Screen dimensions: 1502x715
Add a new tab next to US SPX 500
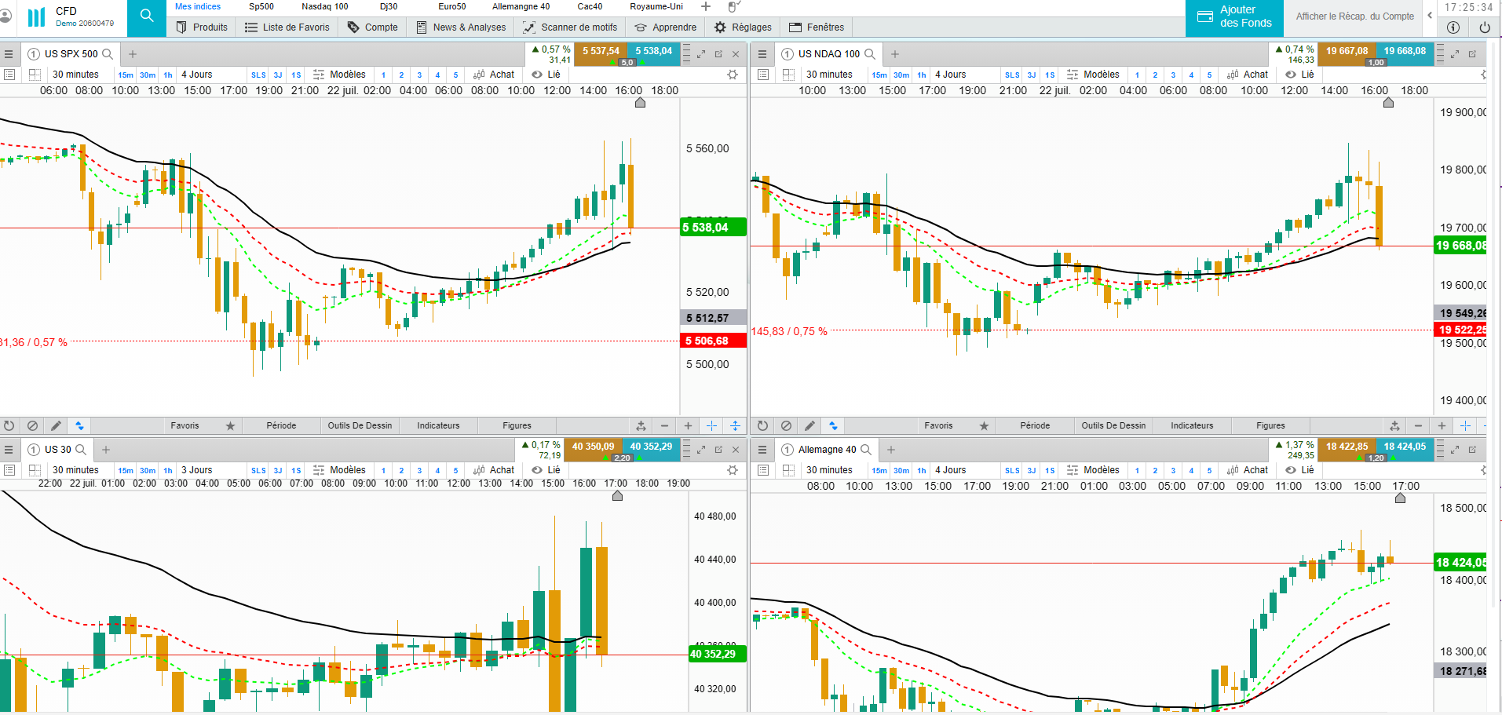(x=133, y=54)
